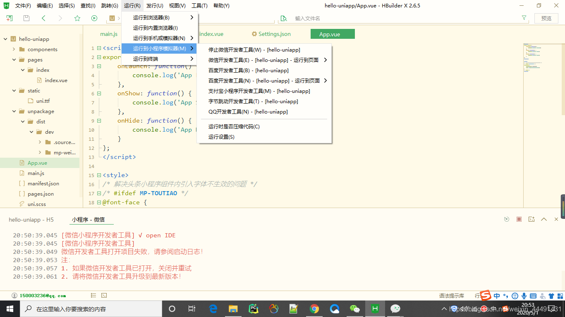
Task: Open new terminal icon in console panel
Action: [531, 219]
